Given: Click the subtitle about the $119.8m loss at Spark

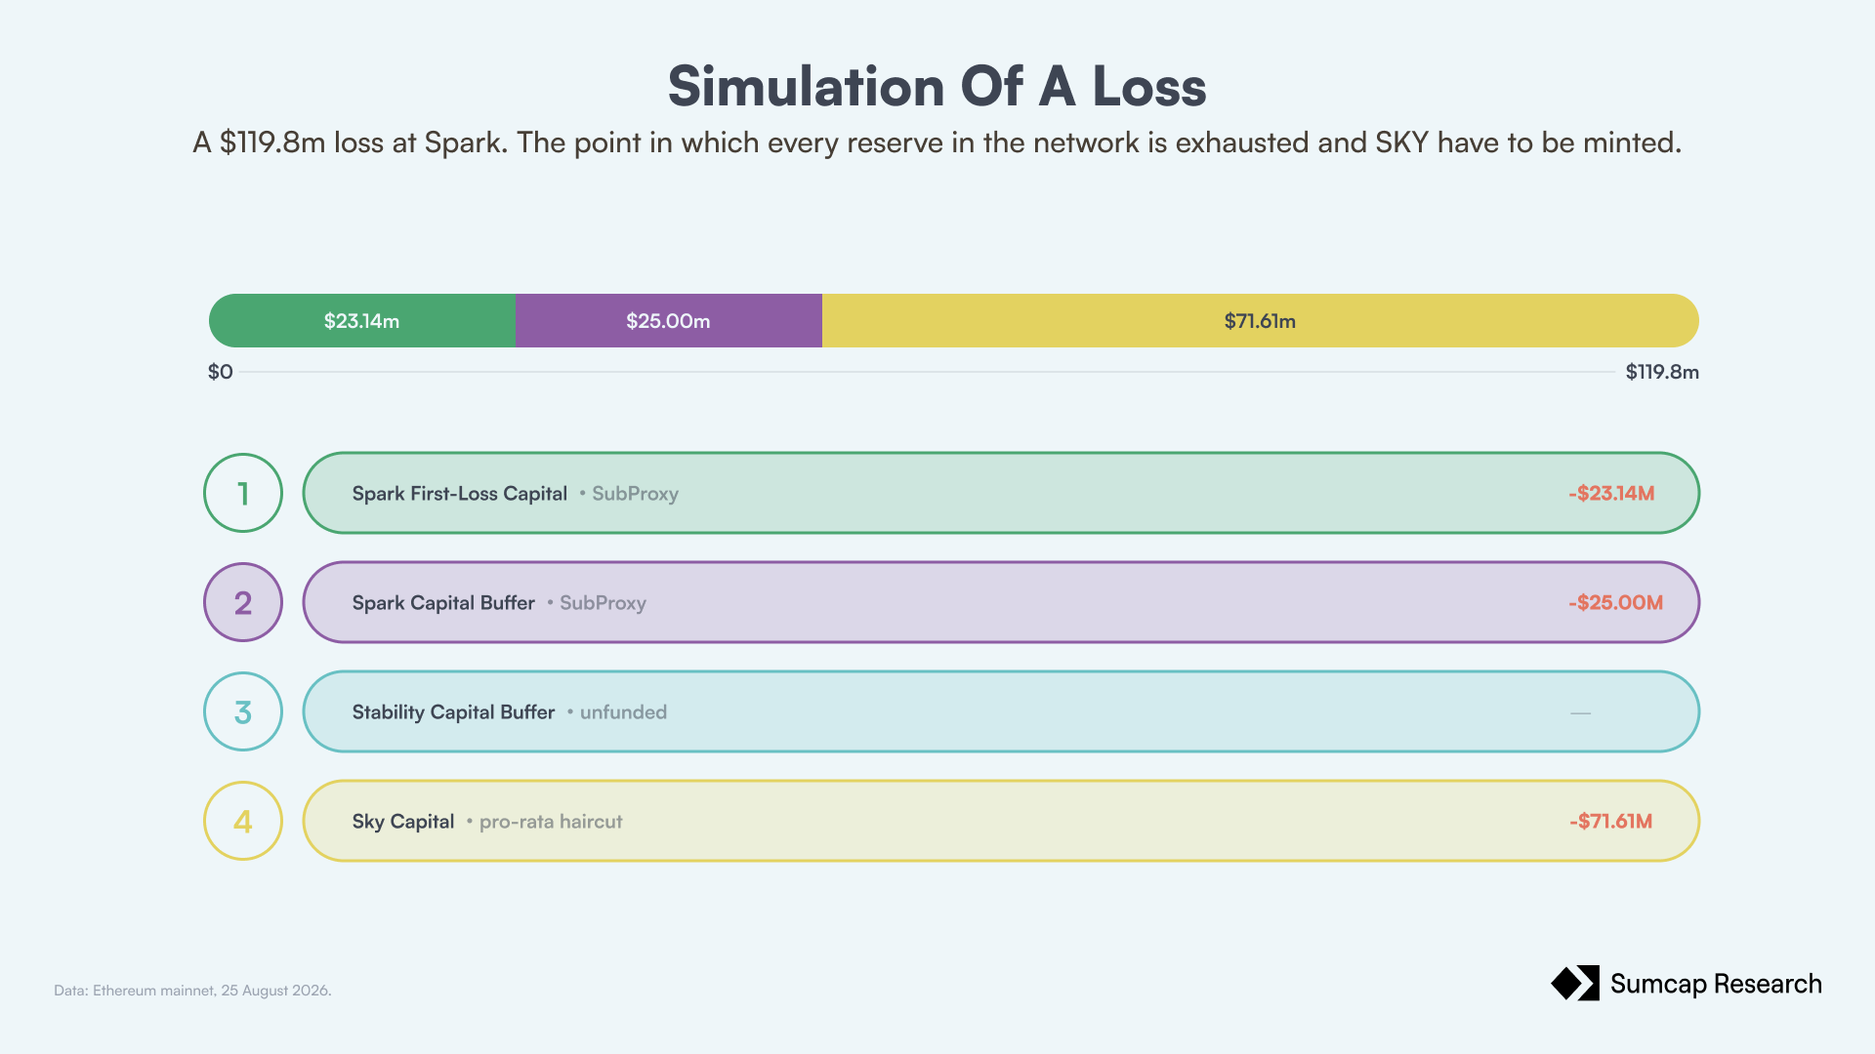Looking at the screenshot, I should click(x=937, y=142).
